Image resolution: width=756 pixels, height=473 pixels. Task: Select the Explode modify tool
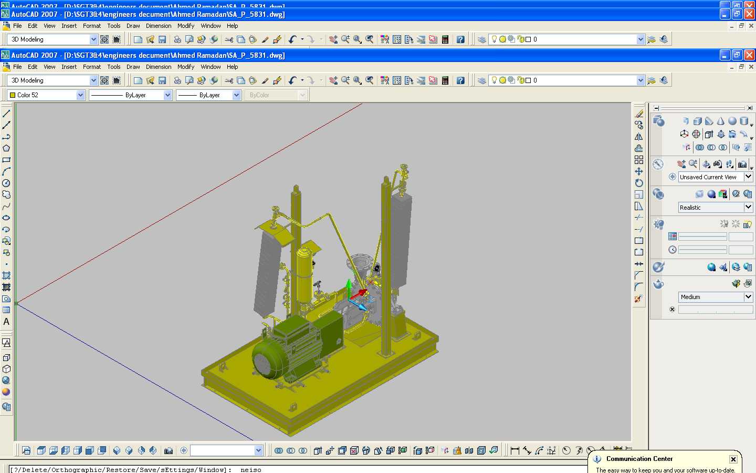639,299
